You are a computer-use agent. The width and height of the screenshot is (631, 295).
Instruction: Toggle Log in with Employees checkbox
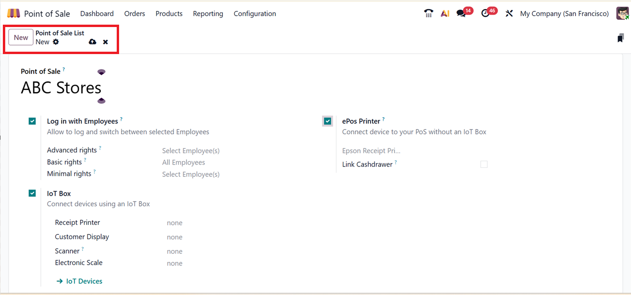(32, 121)
